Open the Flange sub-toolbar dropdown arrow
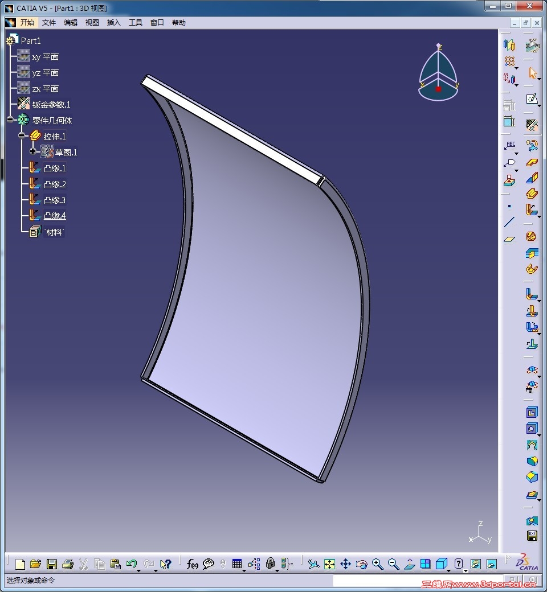Image resolution: width=547 pixels, height=592 pixels. click(539, 216)
